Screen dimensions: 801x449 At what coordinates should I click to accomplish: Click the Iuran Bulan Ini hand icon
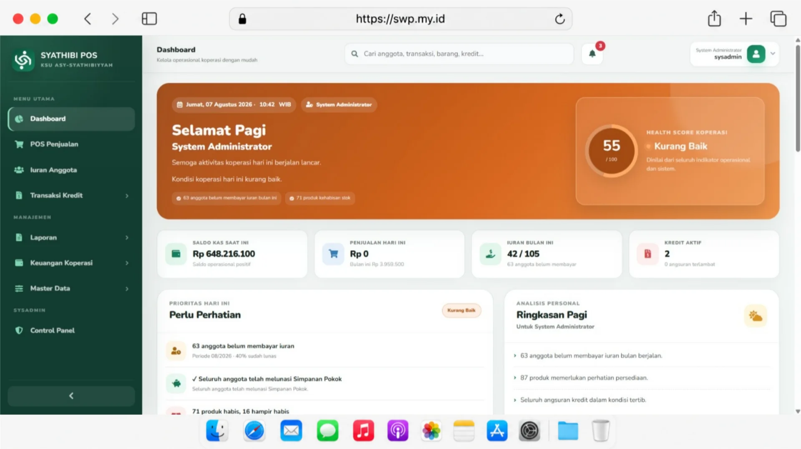pyautogui.click(x=491, y=254)
